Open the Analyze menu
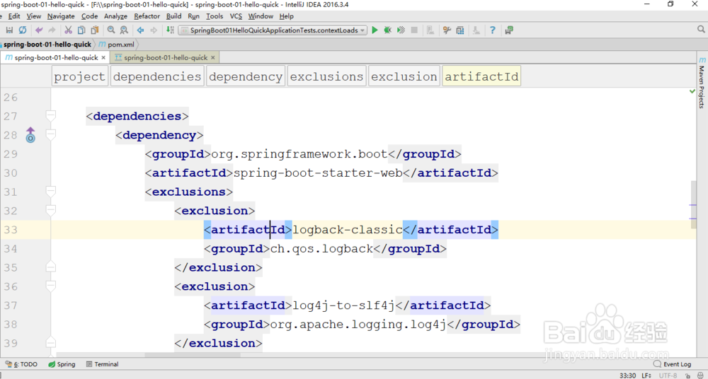 coord(115,16)
